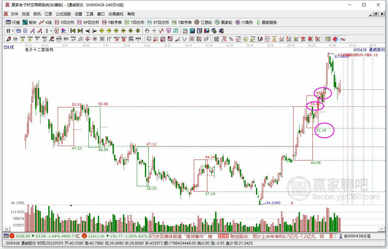This screenshot has width=388, height=249.
Task: Click the grid table icon near taiji
Action: pyautogui.click(x=328, y=39)
